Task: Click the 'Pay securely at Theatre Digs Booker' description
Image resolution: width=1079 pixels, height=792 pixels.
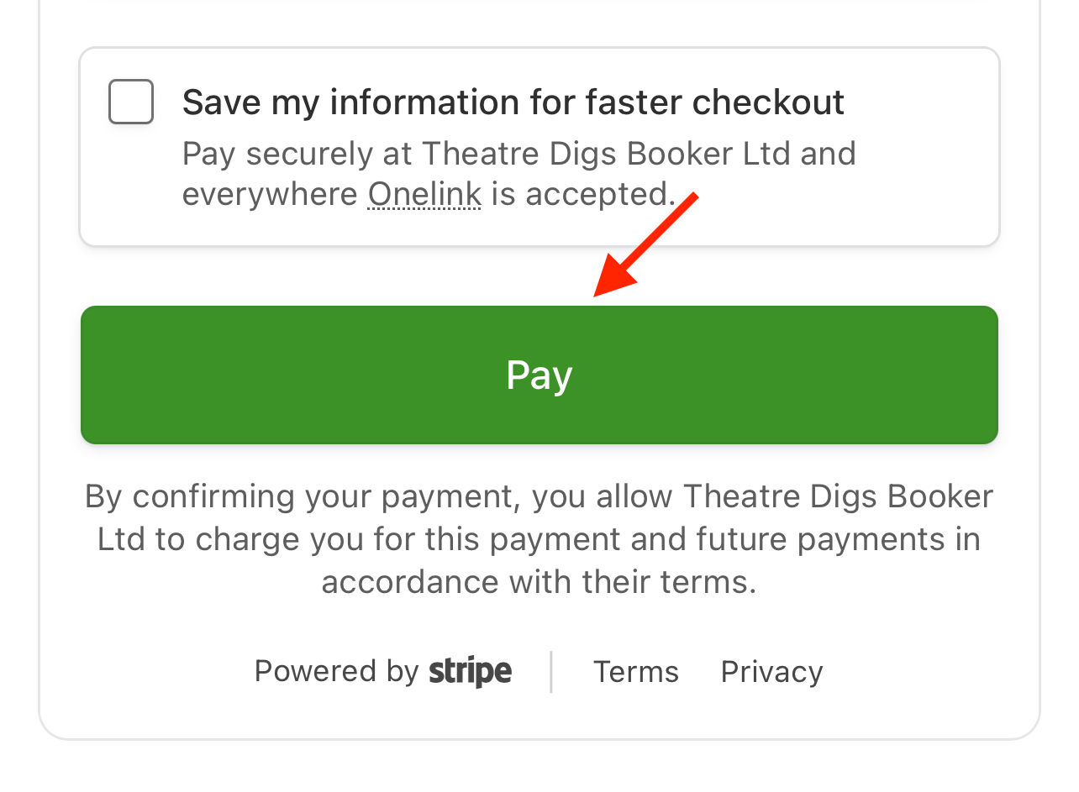Action: click(518, 174)
